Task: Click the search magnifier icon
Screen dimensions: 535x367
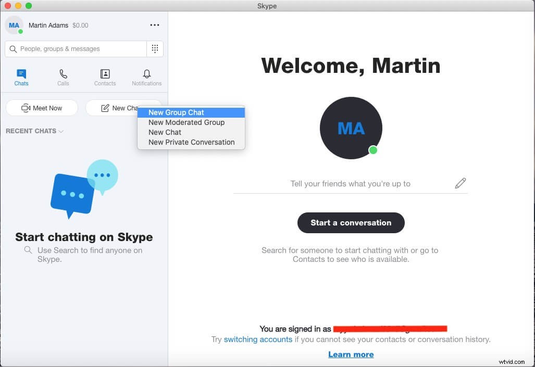Action: coord(13,48)
